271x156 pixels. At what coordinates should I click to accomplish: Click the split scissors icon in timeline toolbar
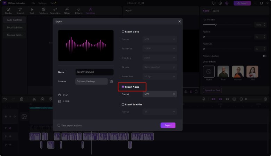click(34, 99)
